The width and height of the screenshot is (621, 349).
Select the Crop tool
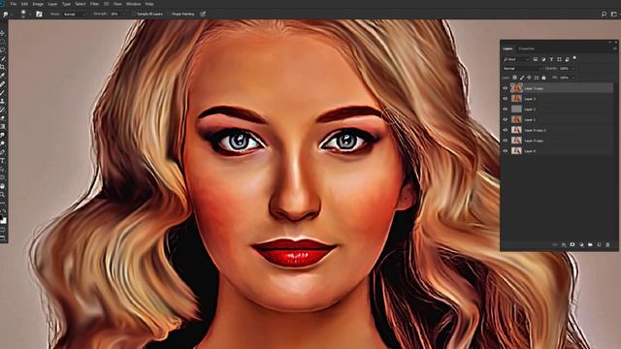[x=2, y=67]
